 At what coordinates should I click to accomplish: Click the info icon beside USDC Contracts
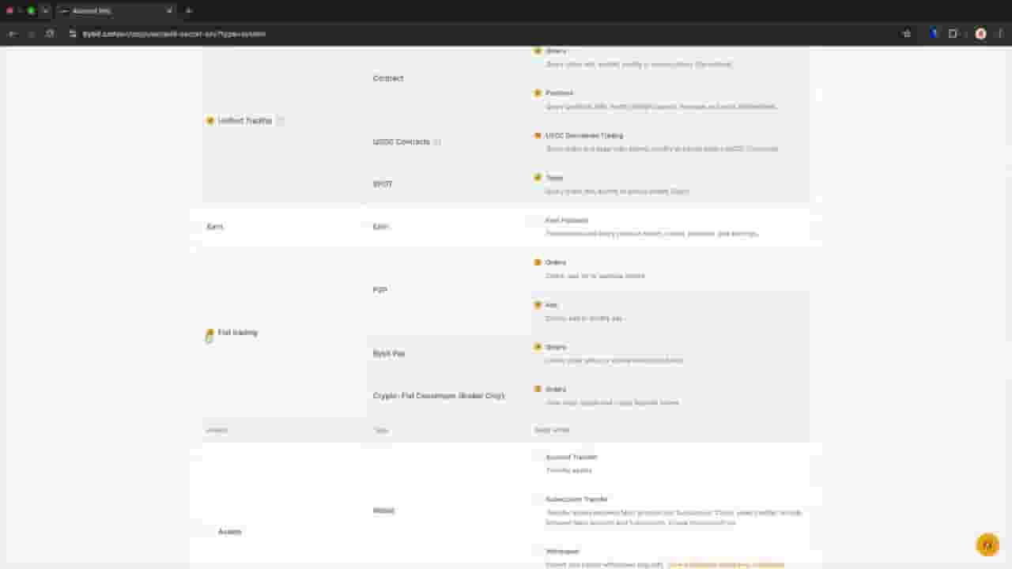coord(437,142)
